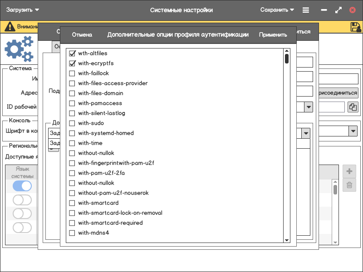Open the hamburger menu in title bar
The width and height of the screenshot is (363, 272).
click(x=306, y=10)
